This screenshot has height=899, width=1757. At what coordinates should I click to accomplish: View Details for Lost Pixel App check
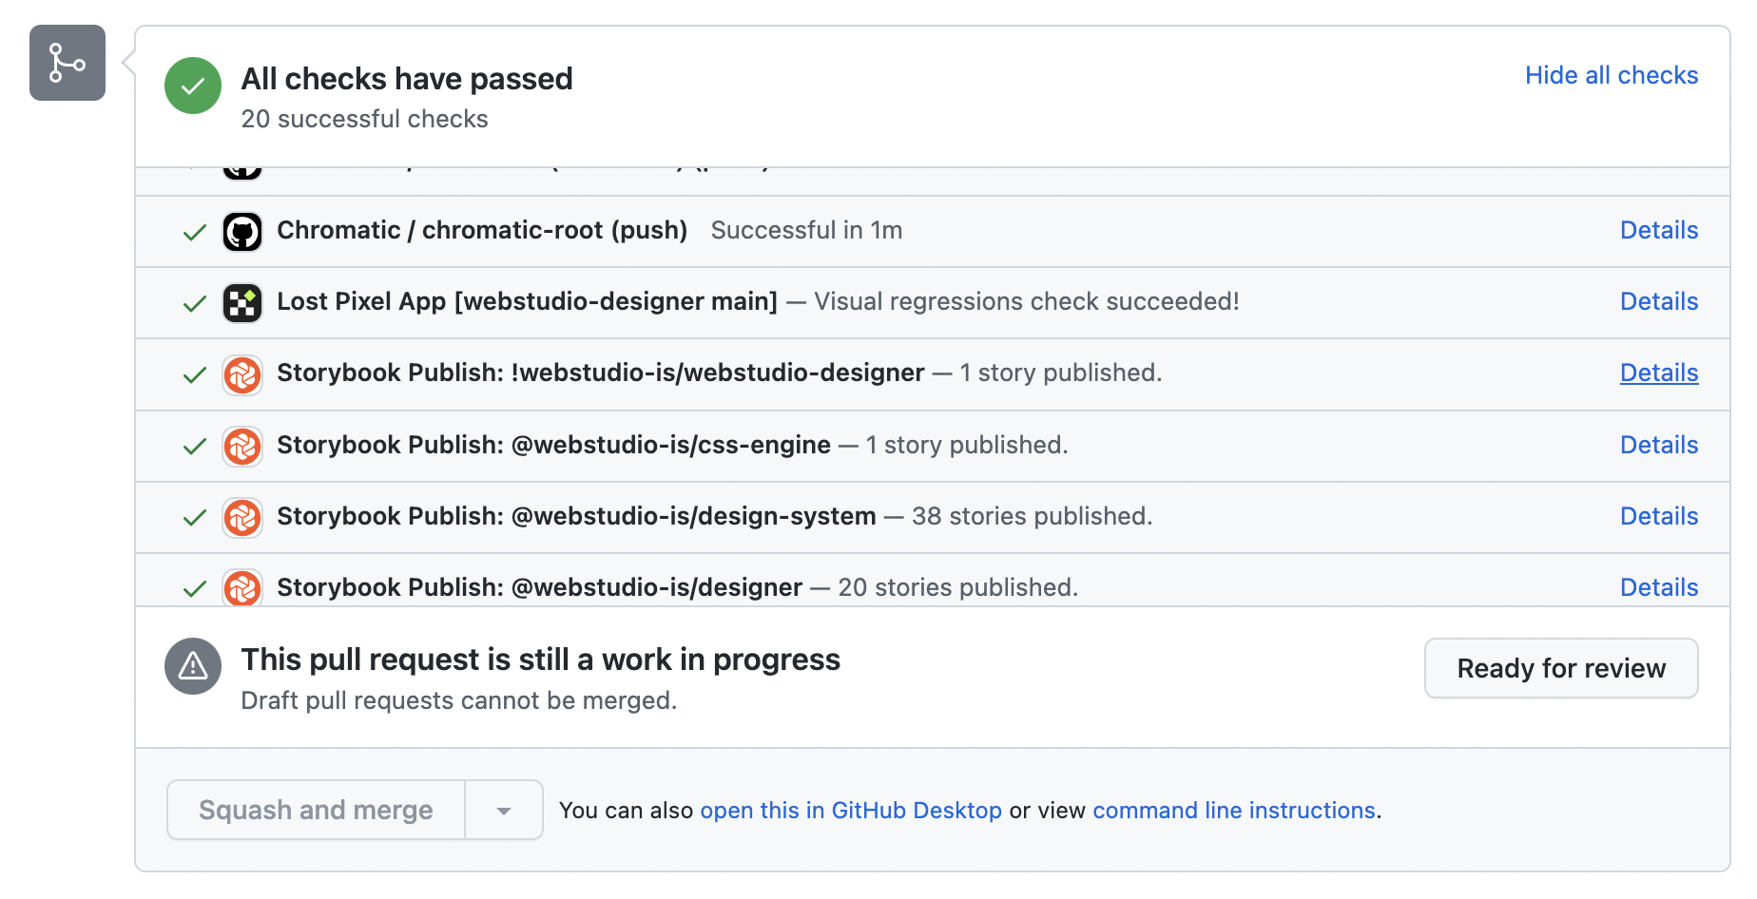pos(1658,301)
